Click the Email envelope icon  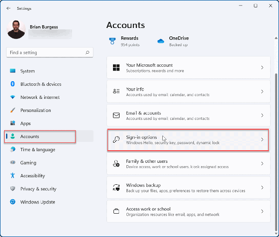point(116,115)
